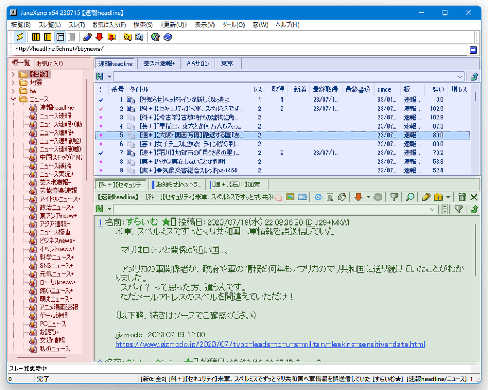Click the trash can delete-log icon

[462, 197]
